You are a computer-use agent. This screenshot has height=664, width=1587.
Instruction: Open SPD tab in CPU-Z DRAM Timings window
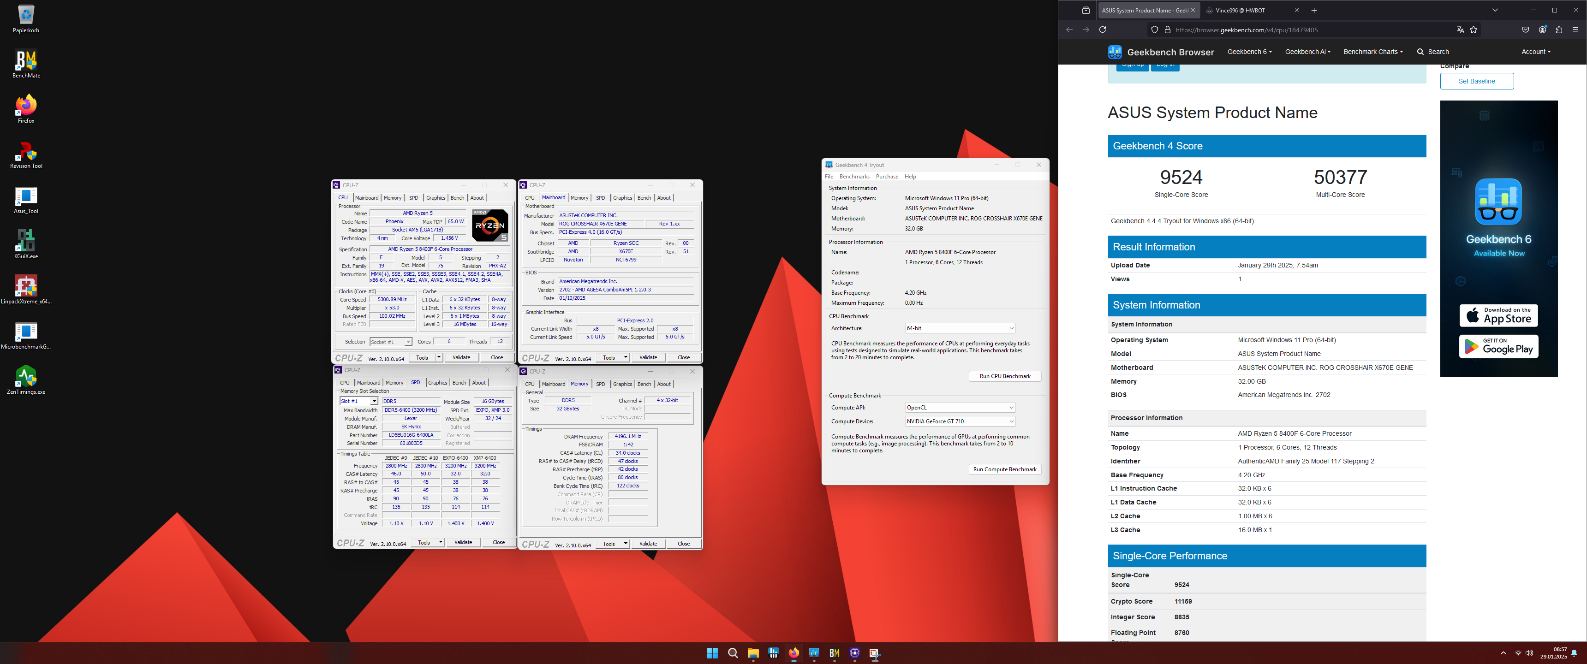click(x=600, y=385)
